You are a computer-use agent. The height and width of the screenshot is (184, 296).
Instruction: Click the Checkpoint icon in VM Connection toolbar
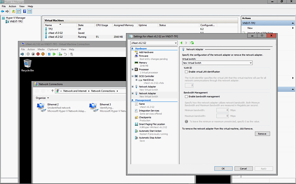[60, 54]
